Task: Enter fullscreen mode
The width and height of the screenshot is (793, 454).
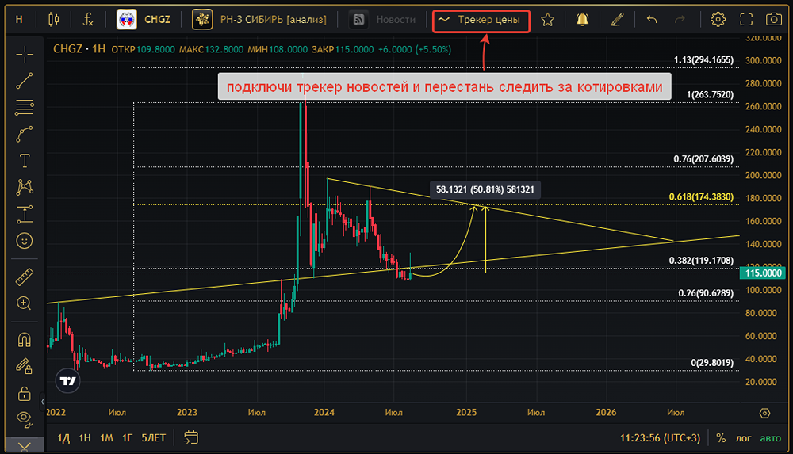Action: coord(746,20)
